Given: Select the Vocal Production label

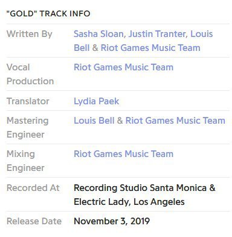Looking at the screenshot, I should [30, 74].
